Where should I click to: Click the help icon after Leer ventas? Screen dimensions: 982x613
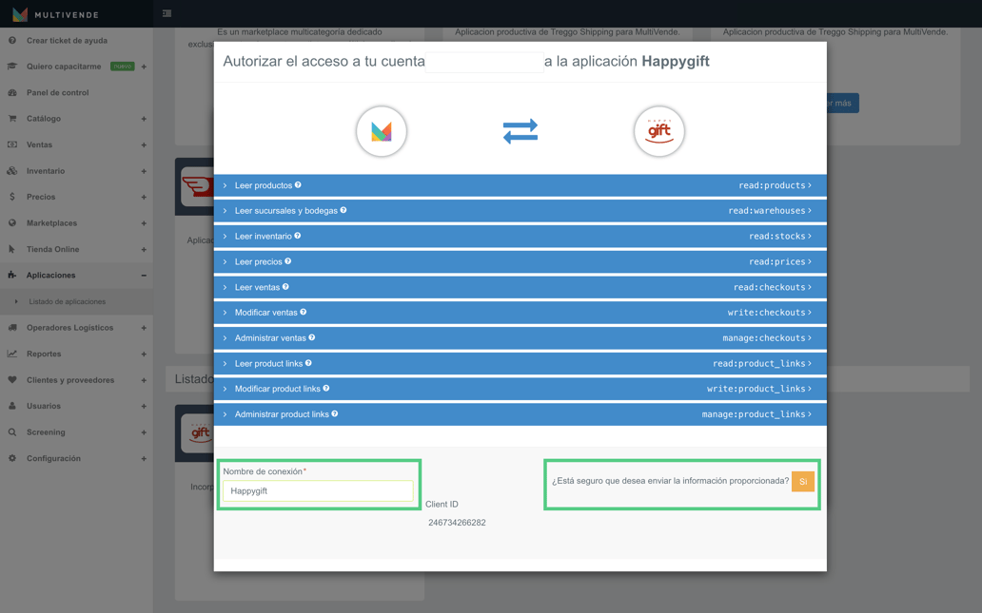point(285,286)
